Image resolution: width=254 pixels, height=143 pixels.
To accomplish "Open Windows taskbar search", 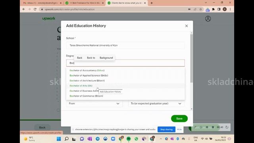I will (67, 139).
